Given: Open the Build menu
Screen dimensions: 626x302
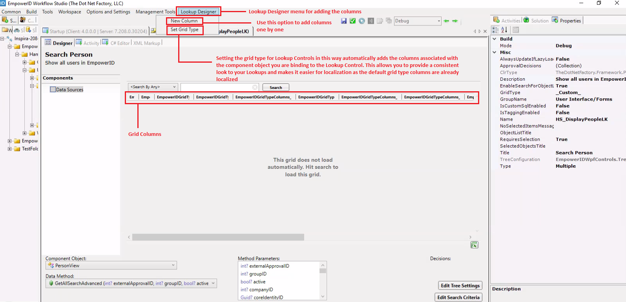Looking at the screenshot, I should coord(31,12).
